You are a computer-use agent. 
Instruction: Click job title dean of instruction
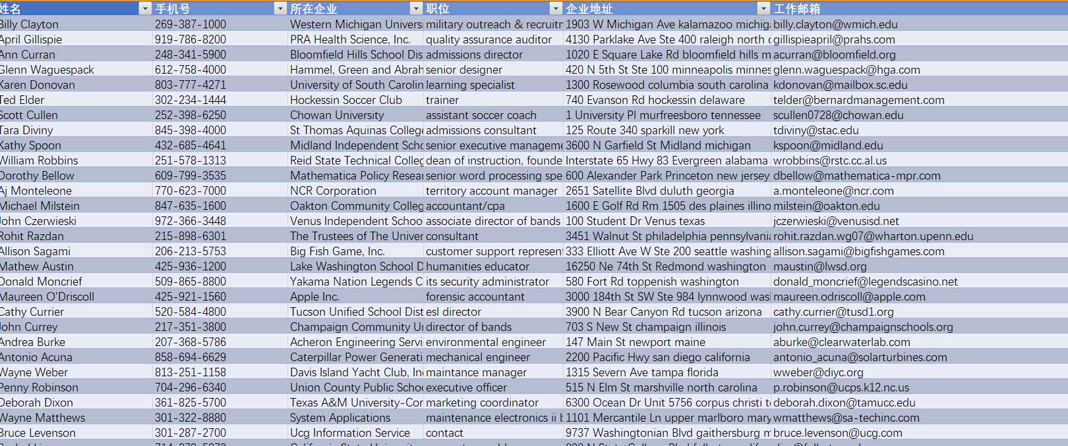tap(494, 161)
